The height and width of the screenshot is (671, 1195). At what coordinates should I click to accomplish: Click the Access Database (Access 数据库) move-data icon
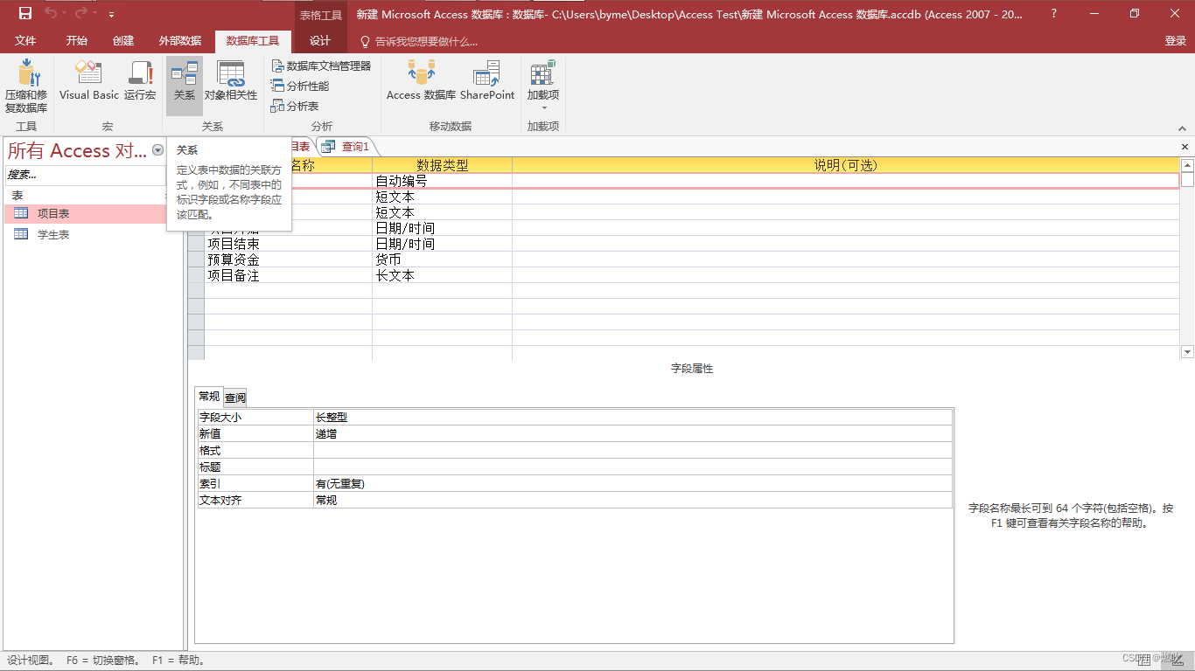(421, 80)
